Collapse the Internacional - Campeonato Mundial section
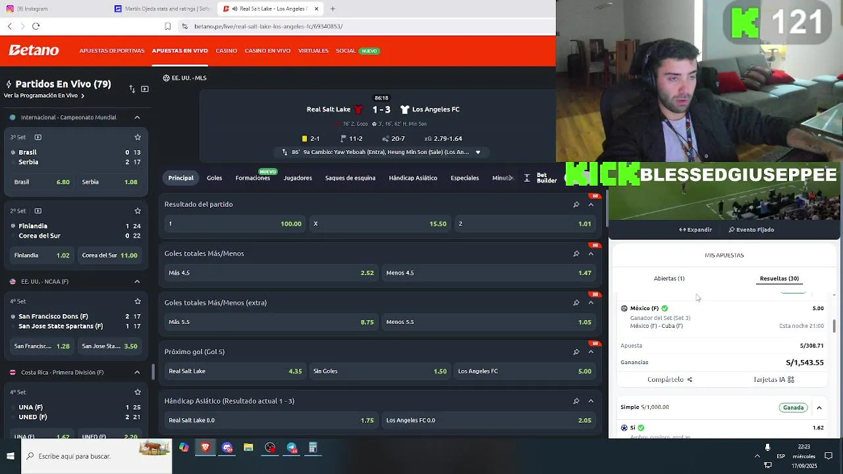This screenshot has height=474, width=843. [137, 117]
